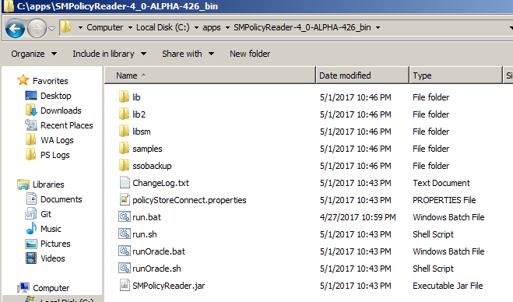Click the SMPolicyReader.jar file icon
Image resolution: width=513 pixels, height=302 pixels.
[x=125, y=285]
